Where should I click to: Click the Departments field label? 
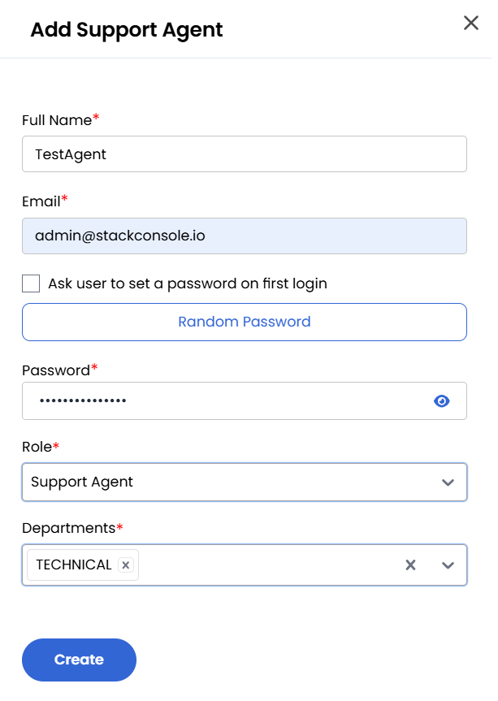click(68, 528)
